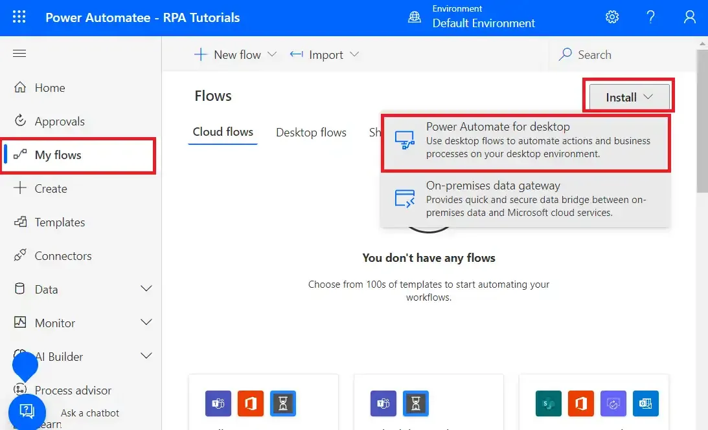Select the Environment Default Environment picker
708x430 pixels.
coord(471,17)
